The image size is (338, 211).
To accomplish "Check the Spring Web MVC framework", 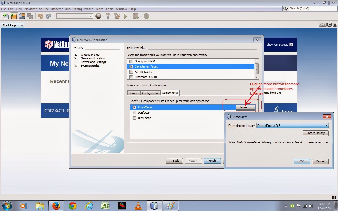I will [131, 61].
